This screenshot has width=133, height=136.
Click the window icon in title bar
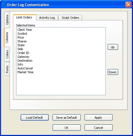click(x=4, y=5)
